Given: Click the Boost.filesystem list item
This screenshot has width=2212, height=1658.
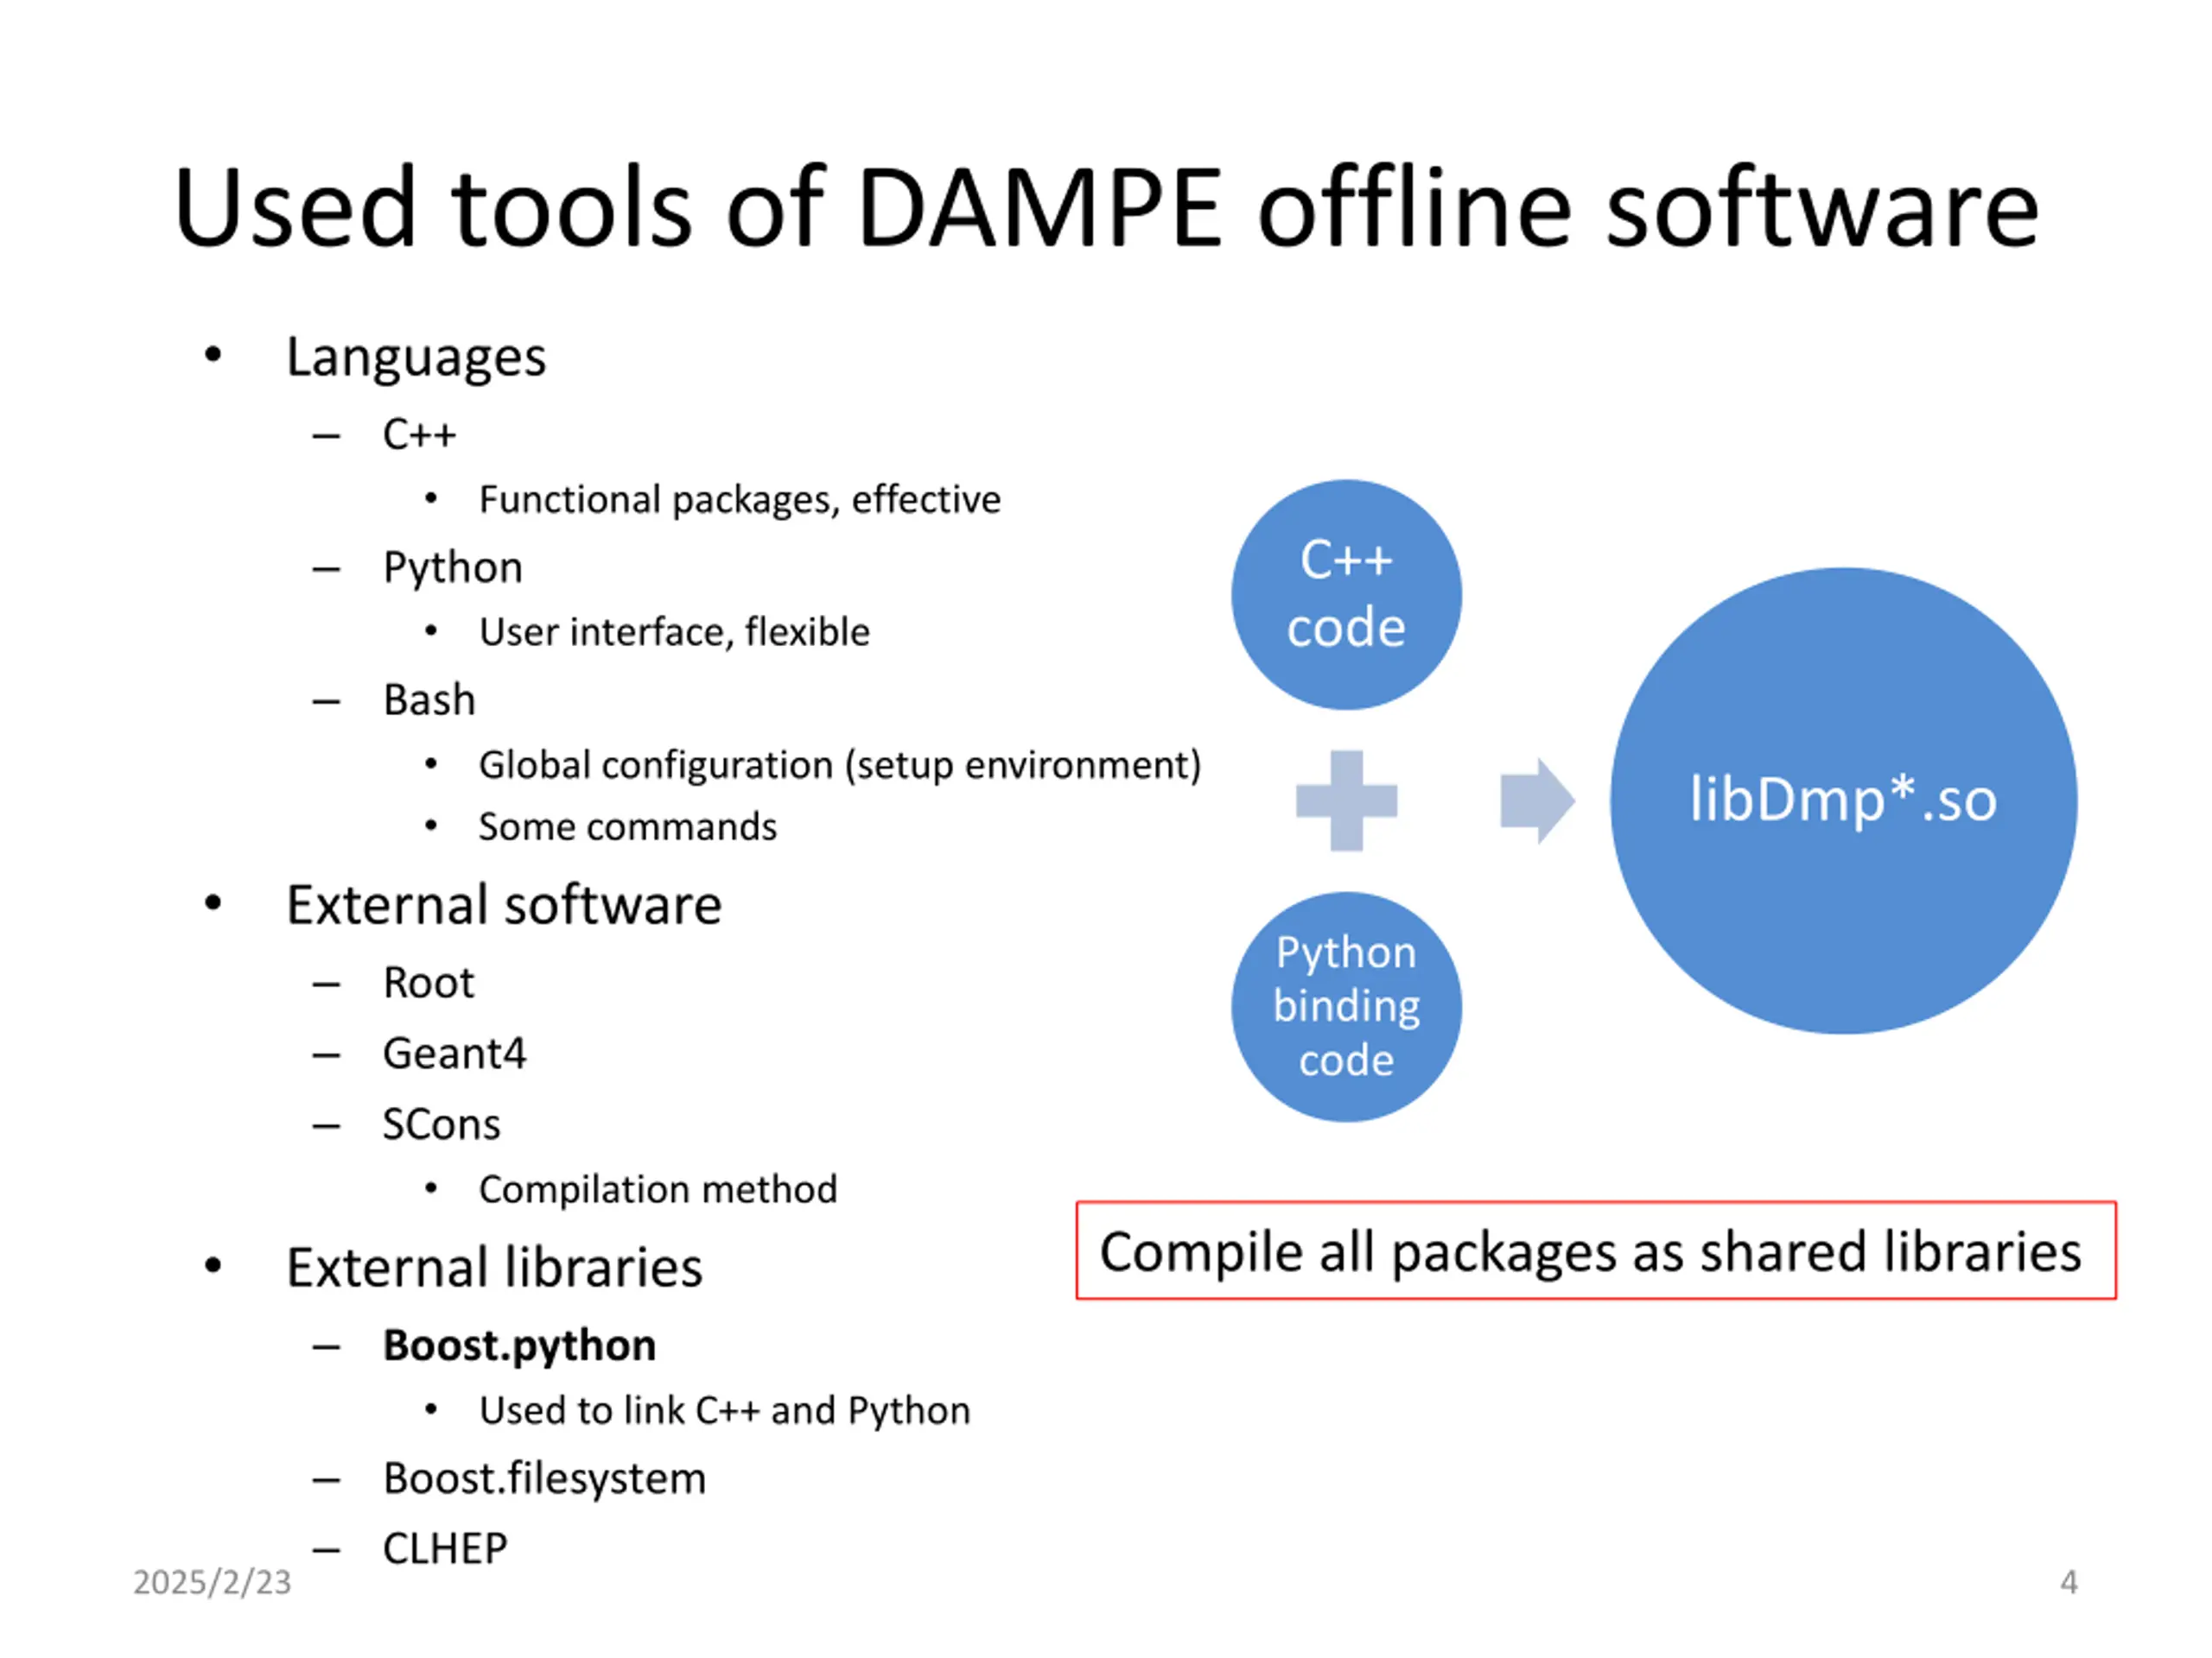Looking at the screenshot, I should click(544, 1478).
